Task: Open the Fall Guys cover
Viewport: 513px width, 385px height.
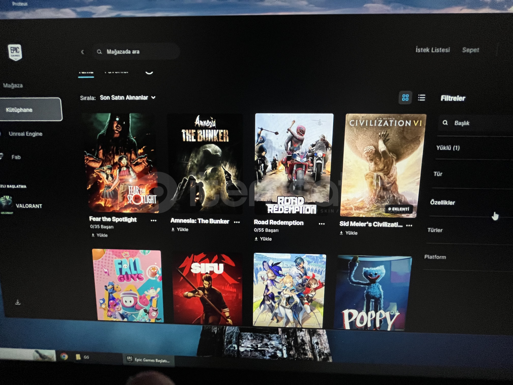Action: (x=128, y=286)
